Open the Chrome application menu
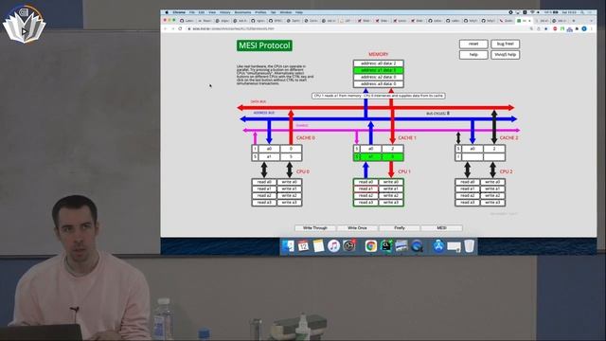606x341 pixels. pyautogui.click(x=179, y=12)
